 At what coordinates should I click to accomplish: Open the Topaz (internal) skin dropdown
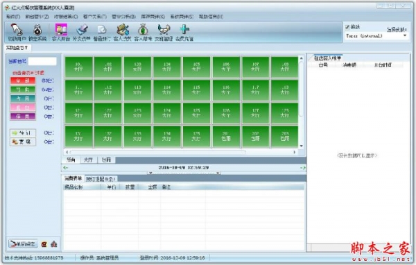pyautogui.click(x=376, y=36)
